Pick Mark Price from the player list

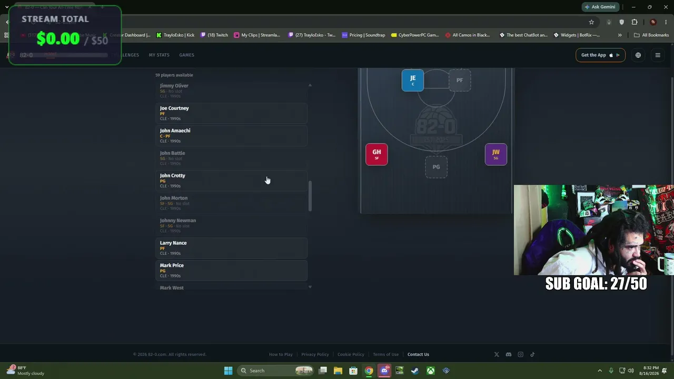232,271
